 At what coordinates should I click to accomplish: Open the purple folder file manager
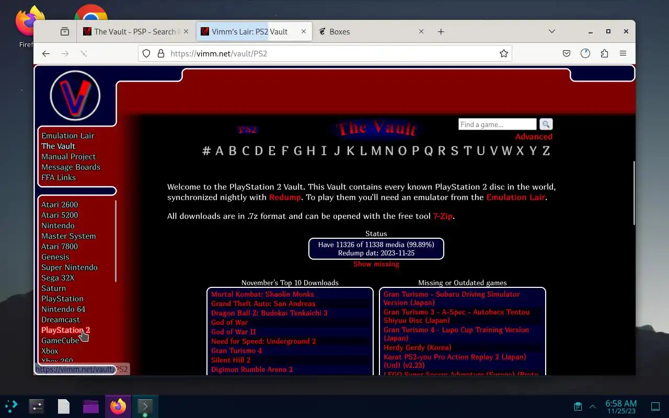[91, 406]
